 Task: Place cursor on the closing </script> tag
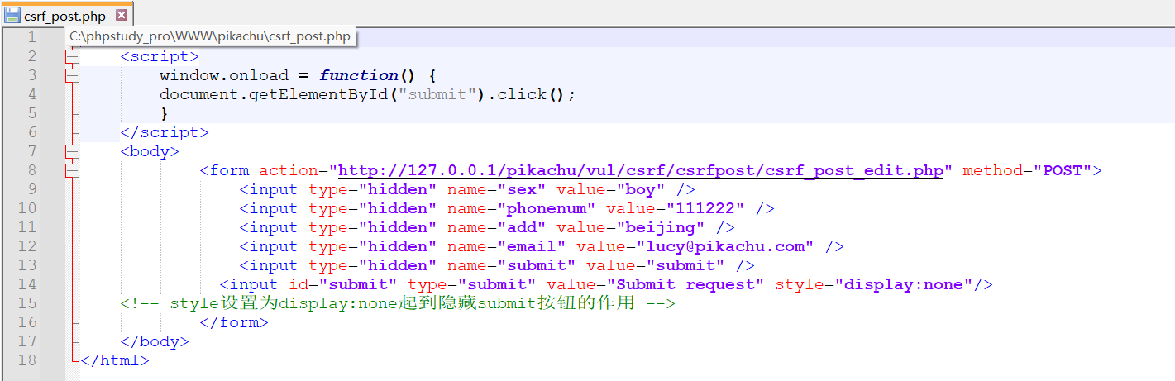pyautogui.click(x=165, y=132)
